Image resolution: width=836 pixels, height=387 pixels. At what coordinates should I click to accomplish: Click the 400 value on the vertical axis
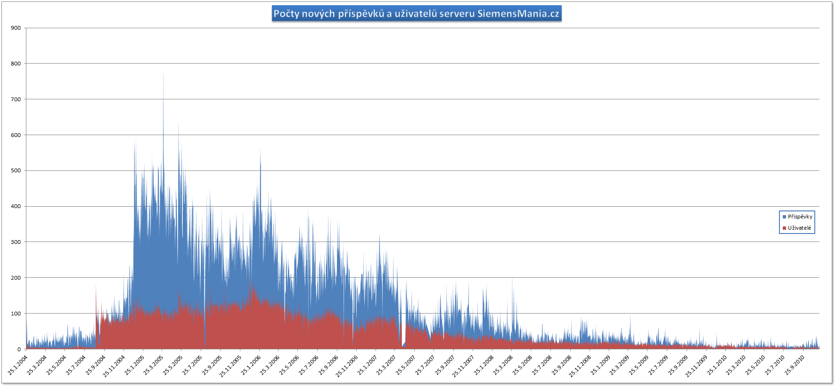(x=16, y=206)
